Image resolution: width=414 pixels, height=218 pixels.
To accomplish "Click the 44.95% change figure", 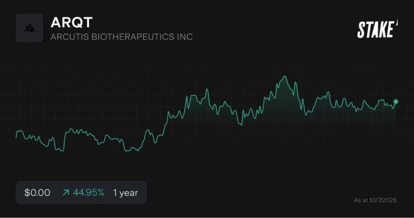I will coord(89,192).
